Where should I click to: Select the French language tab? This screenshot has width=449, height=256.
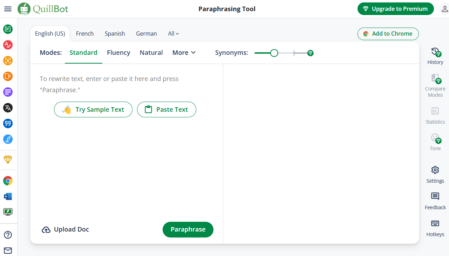[x=85, y=34]
